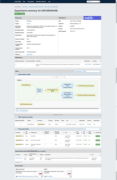Click the depth normalization step box
This screenshot has height=180, width=117.
point(67,94)
